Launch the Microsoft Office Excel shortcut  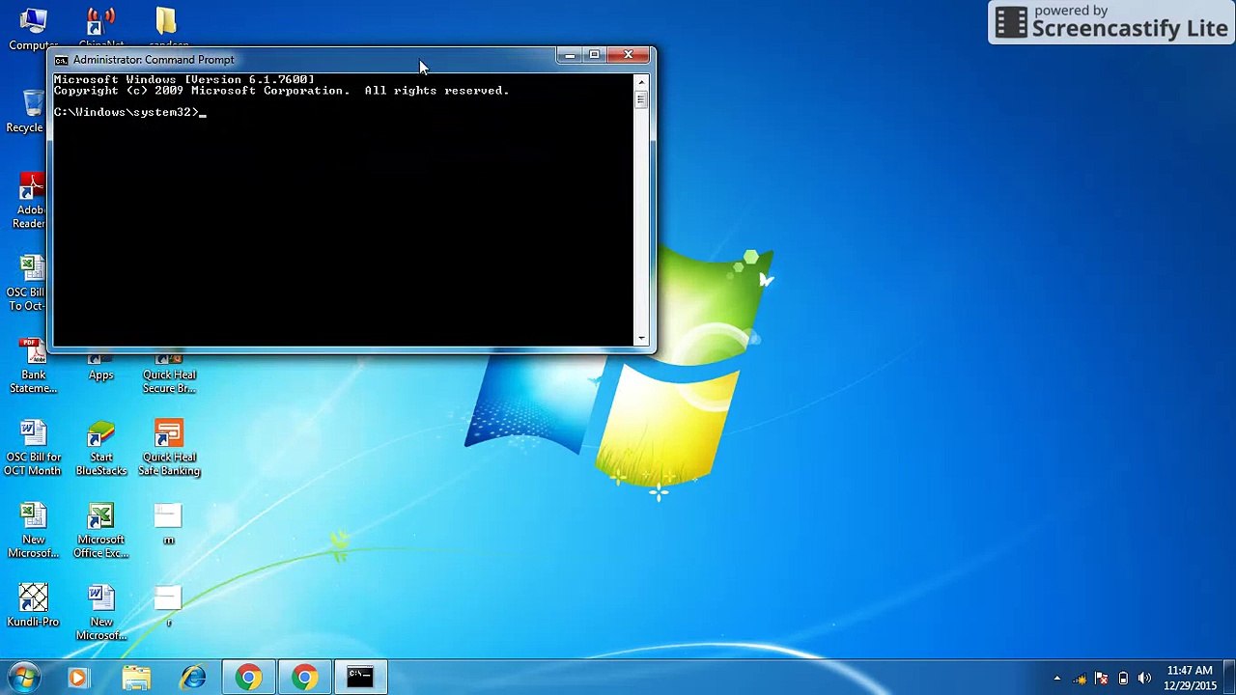coord(100,531)
